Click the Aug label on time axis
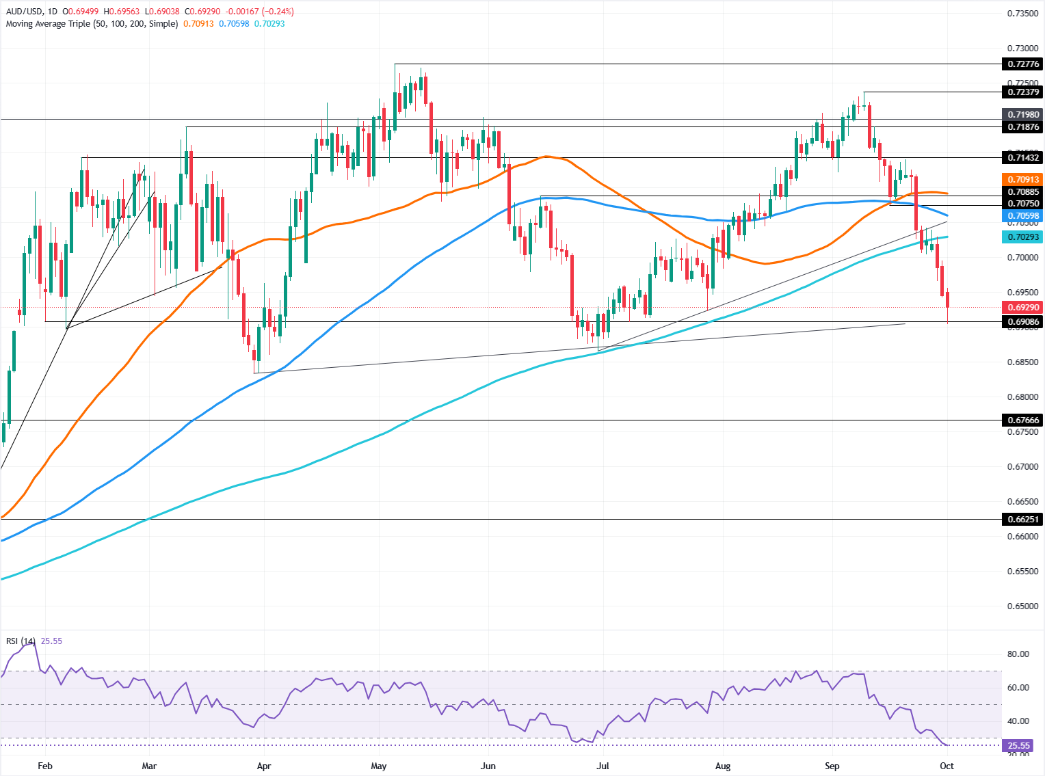This screenshot has height=776, width=1045. pyautogui.click(x=723, y=766)
